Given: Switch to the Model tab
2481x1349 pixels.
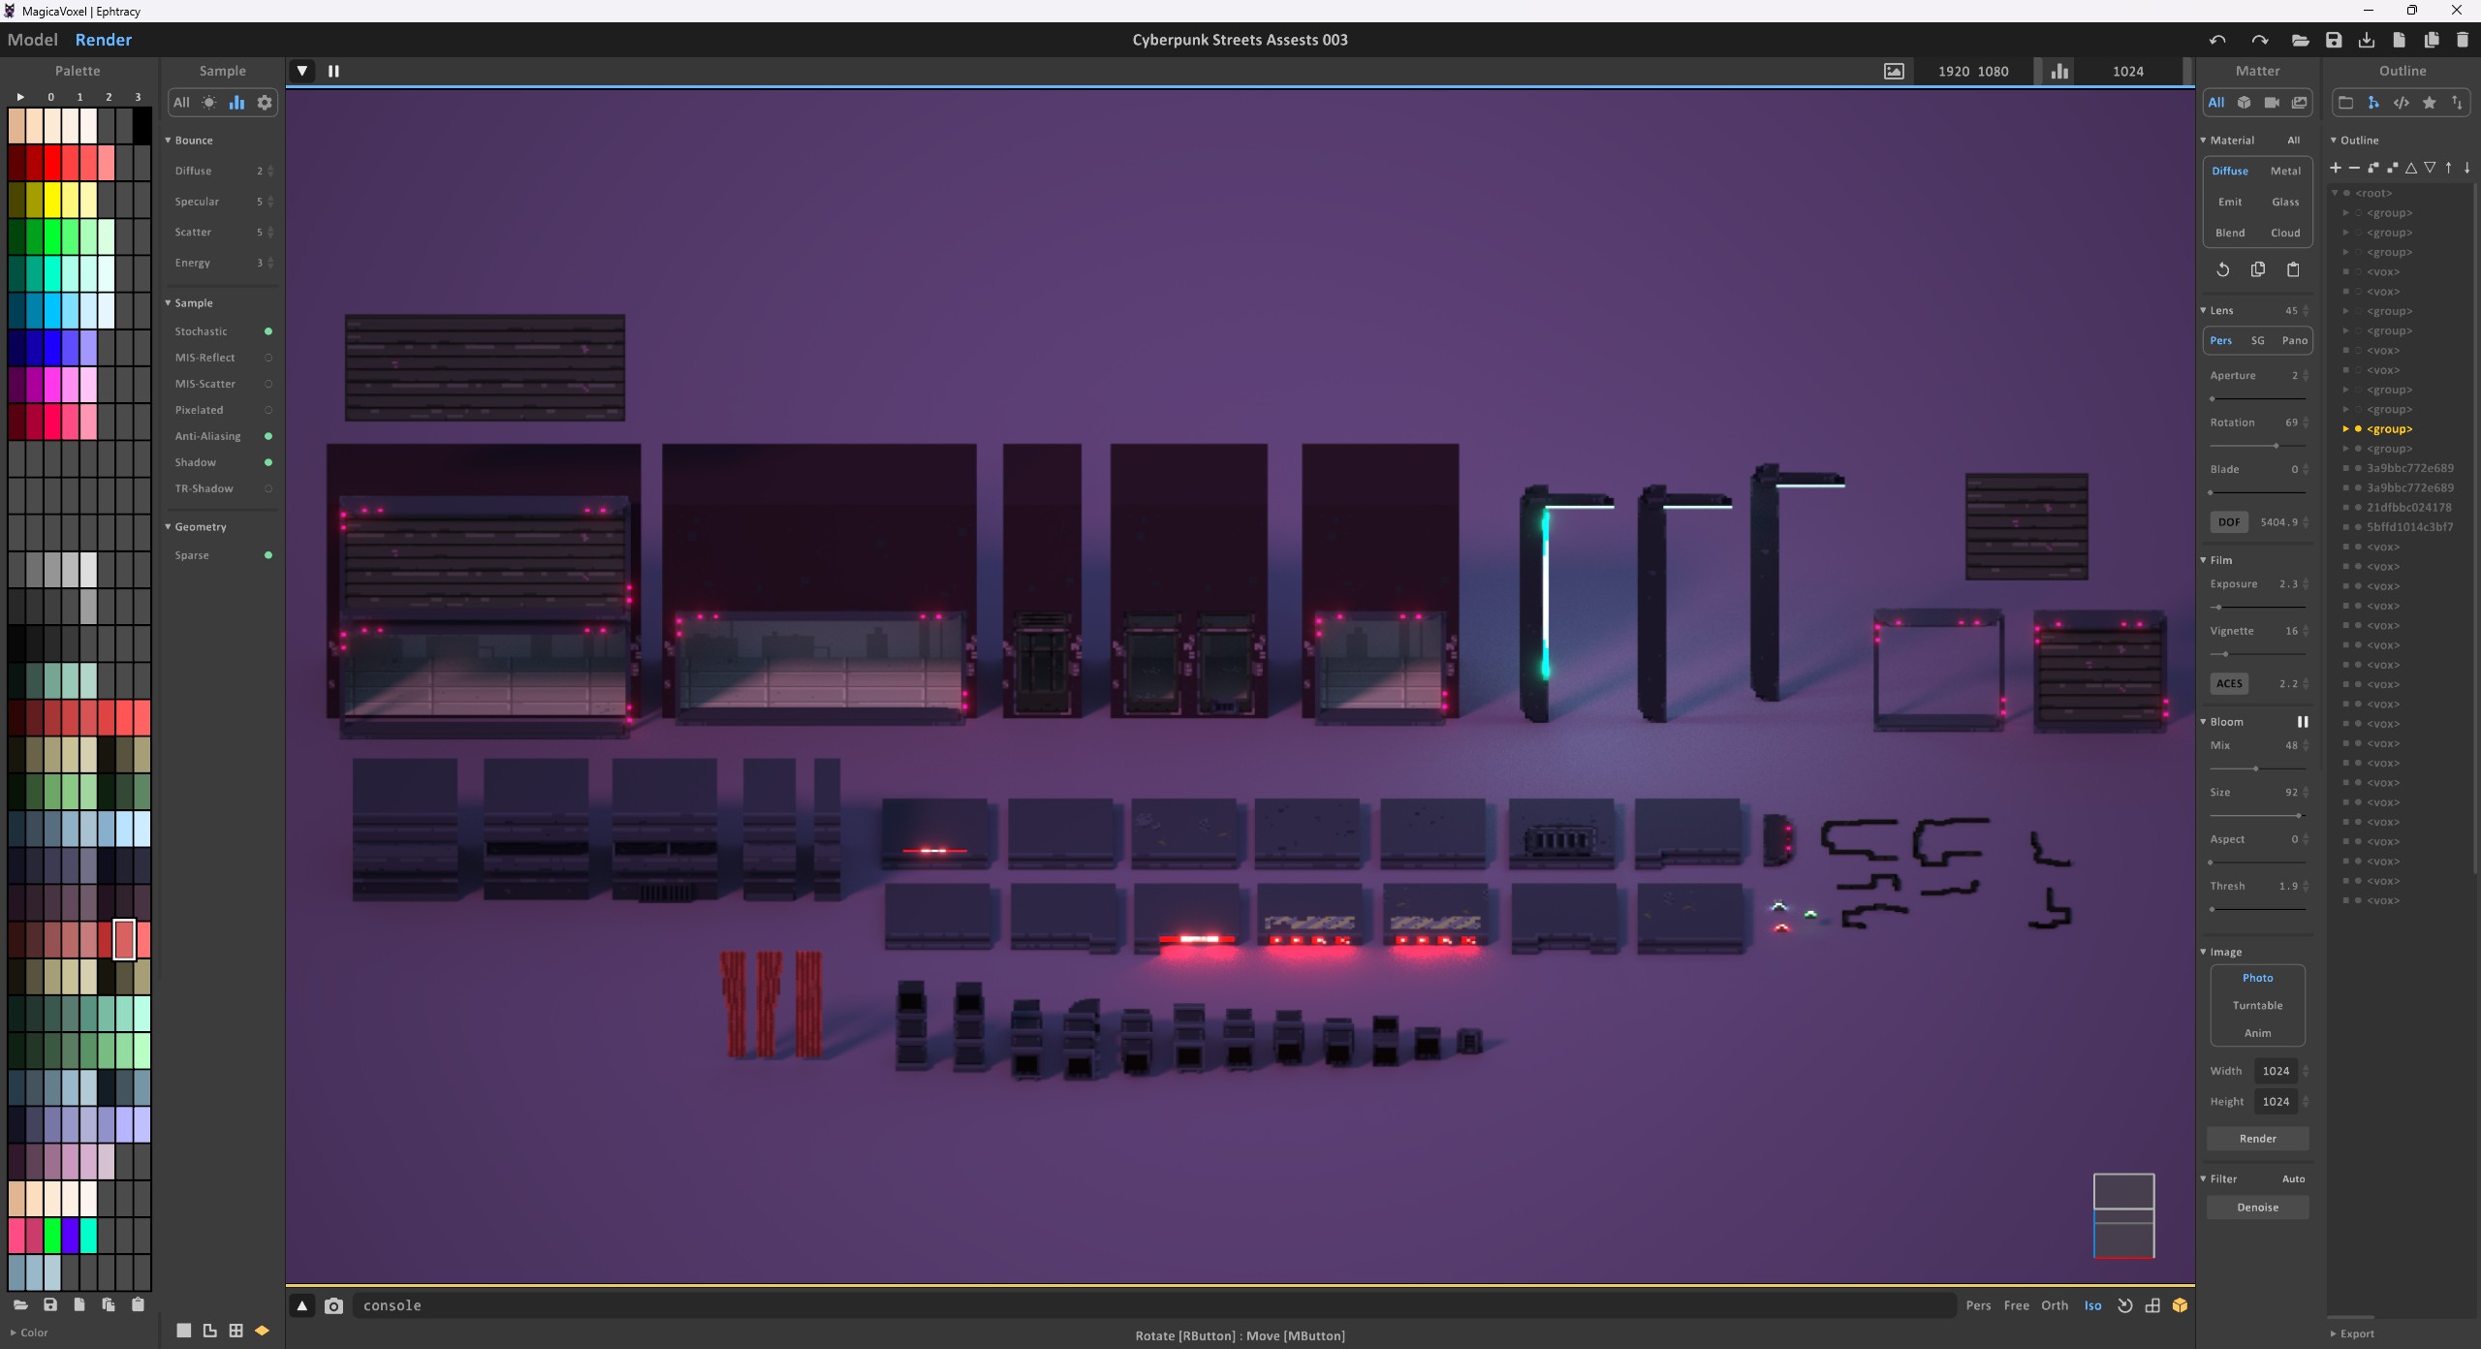Looking at the screenshot, I should (x=33, y=40).
